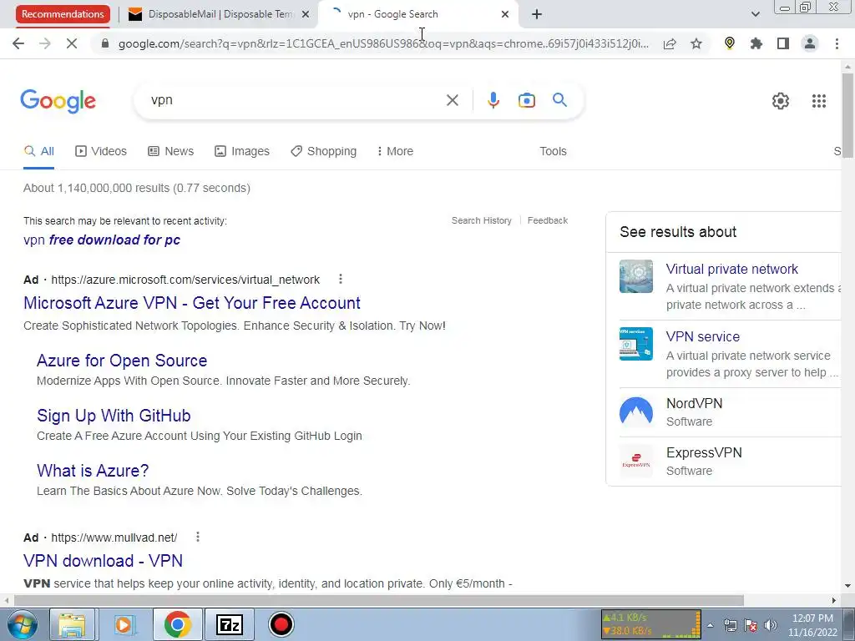The width and height of the screenshot is (855, 641).
Task: Go back with the browser back arrow
Action: tap(18, 43)
